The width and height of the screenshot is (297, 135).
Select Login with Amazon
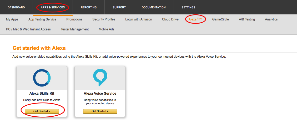click(139, 19)
